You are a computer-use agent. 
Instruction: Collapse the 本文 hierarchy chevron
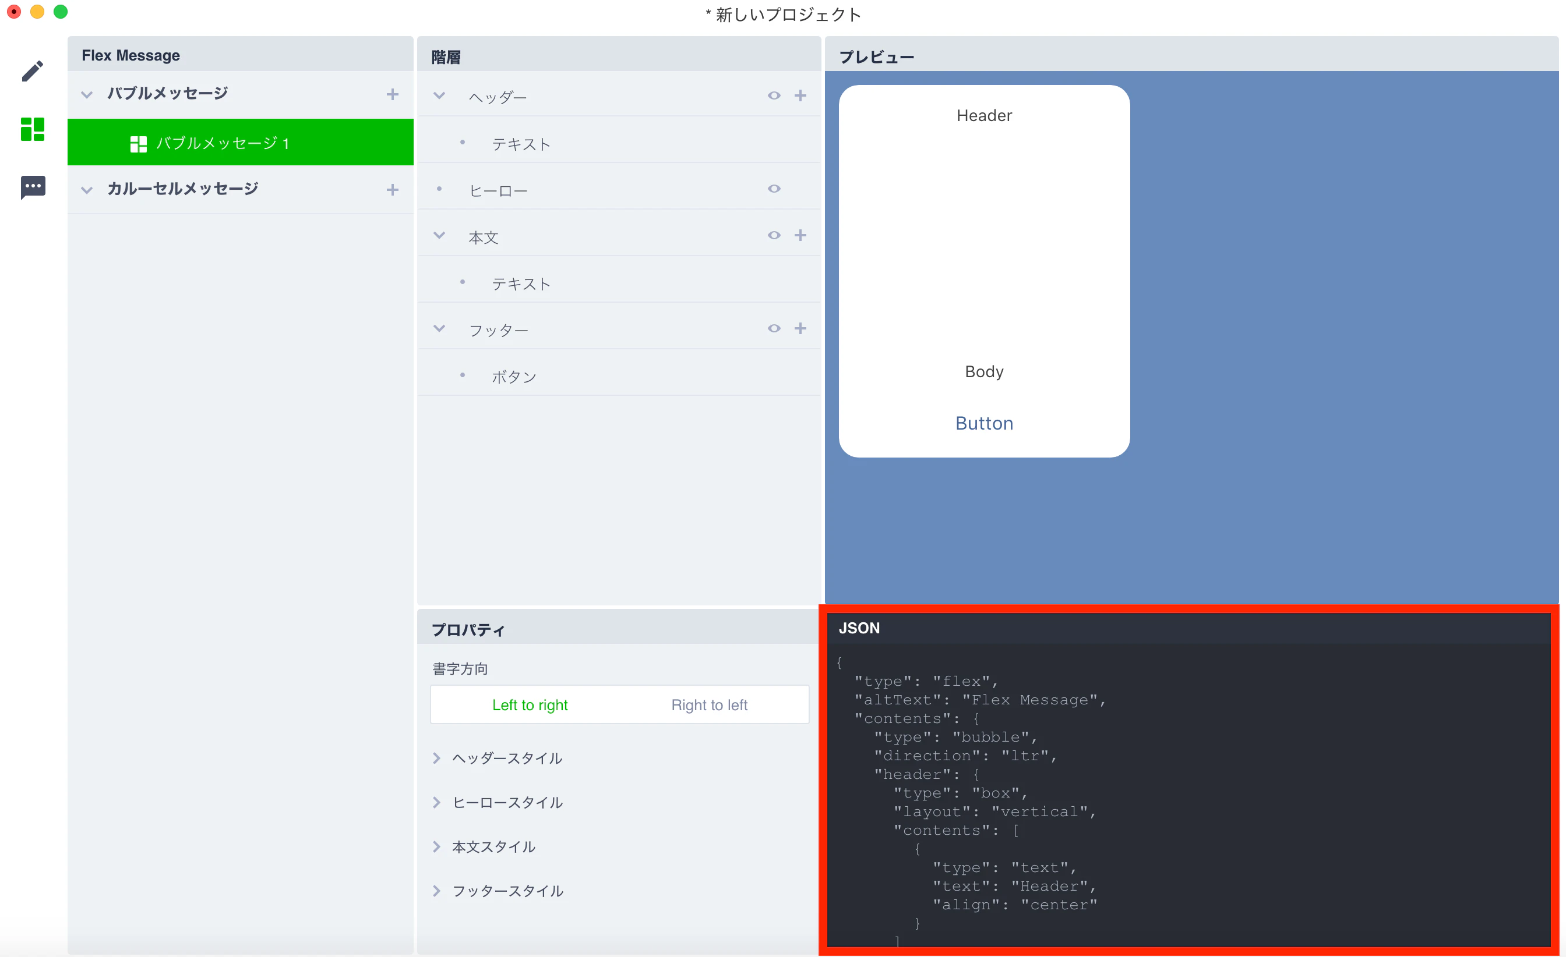pos(439,235)
